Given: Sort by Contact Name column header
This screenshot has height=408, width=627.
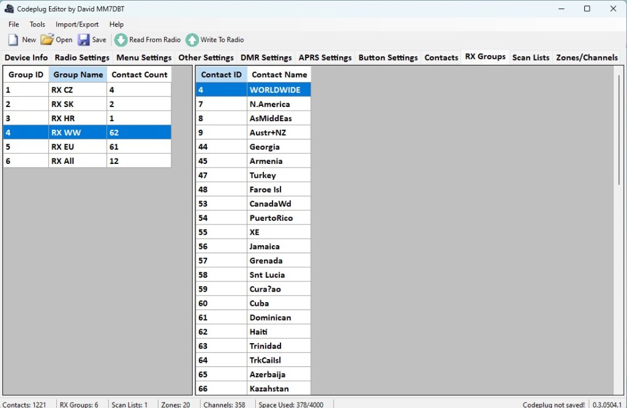Looking at the screenshot, I should click(279, 75).
